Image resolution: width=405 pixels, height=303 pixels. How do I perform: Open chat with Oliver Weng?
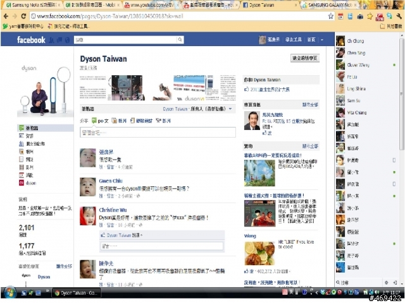pos(367,64)
